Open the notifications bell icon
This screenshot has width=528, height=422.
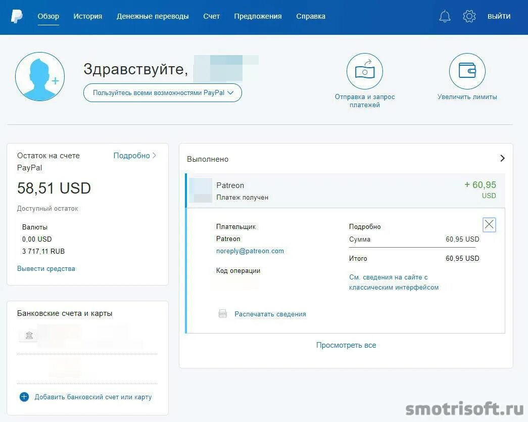(445, 16)
